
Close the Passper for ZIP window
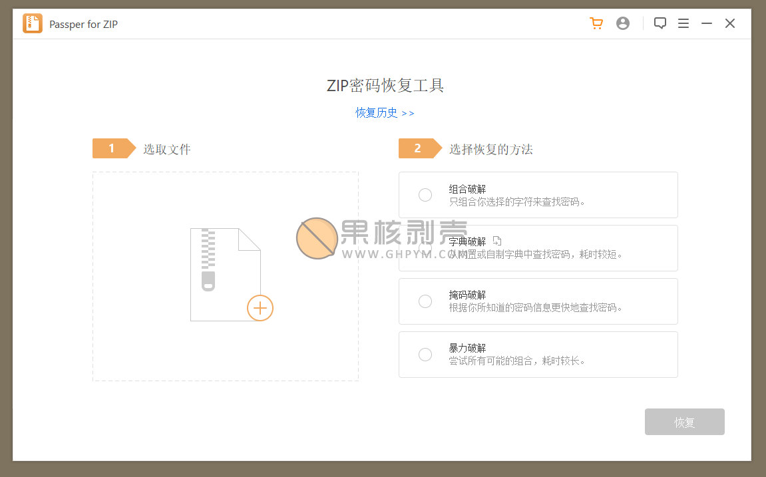(x=730, y=23)
